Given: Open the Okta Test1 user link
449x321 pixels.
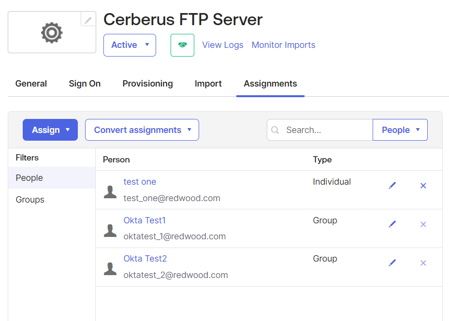Looking at the screenshot, I should [145, 220].
